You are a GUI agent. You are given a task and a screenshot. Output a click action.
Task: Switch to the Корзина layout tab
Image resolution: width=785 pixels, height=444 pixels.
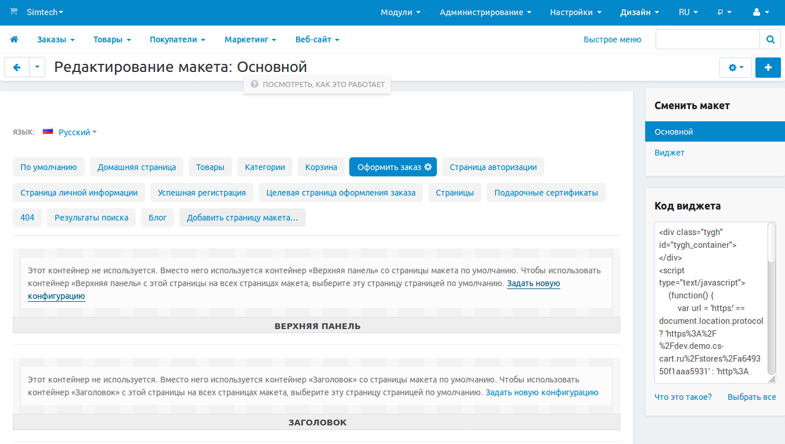click(x=321, y=167)
